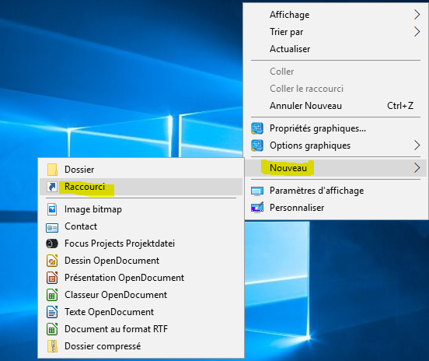Click the Dossier compressé zip icon
The width and height of the screenshot is (429, 361).
click(x=52, y=346)
